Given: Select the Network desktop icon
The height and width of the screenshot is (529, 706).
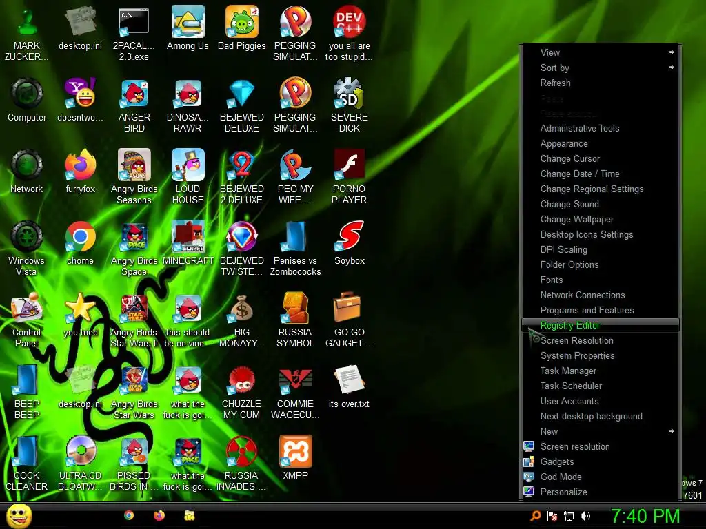Looking at the screenshot, I should coord(27,172).
